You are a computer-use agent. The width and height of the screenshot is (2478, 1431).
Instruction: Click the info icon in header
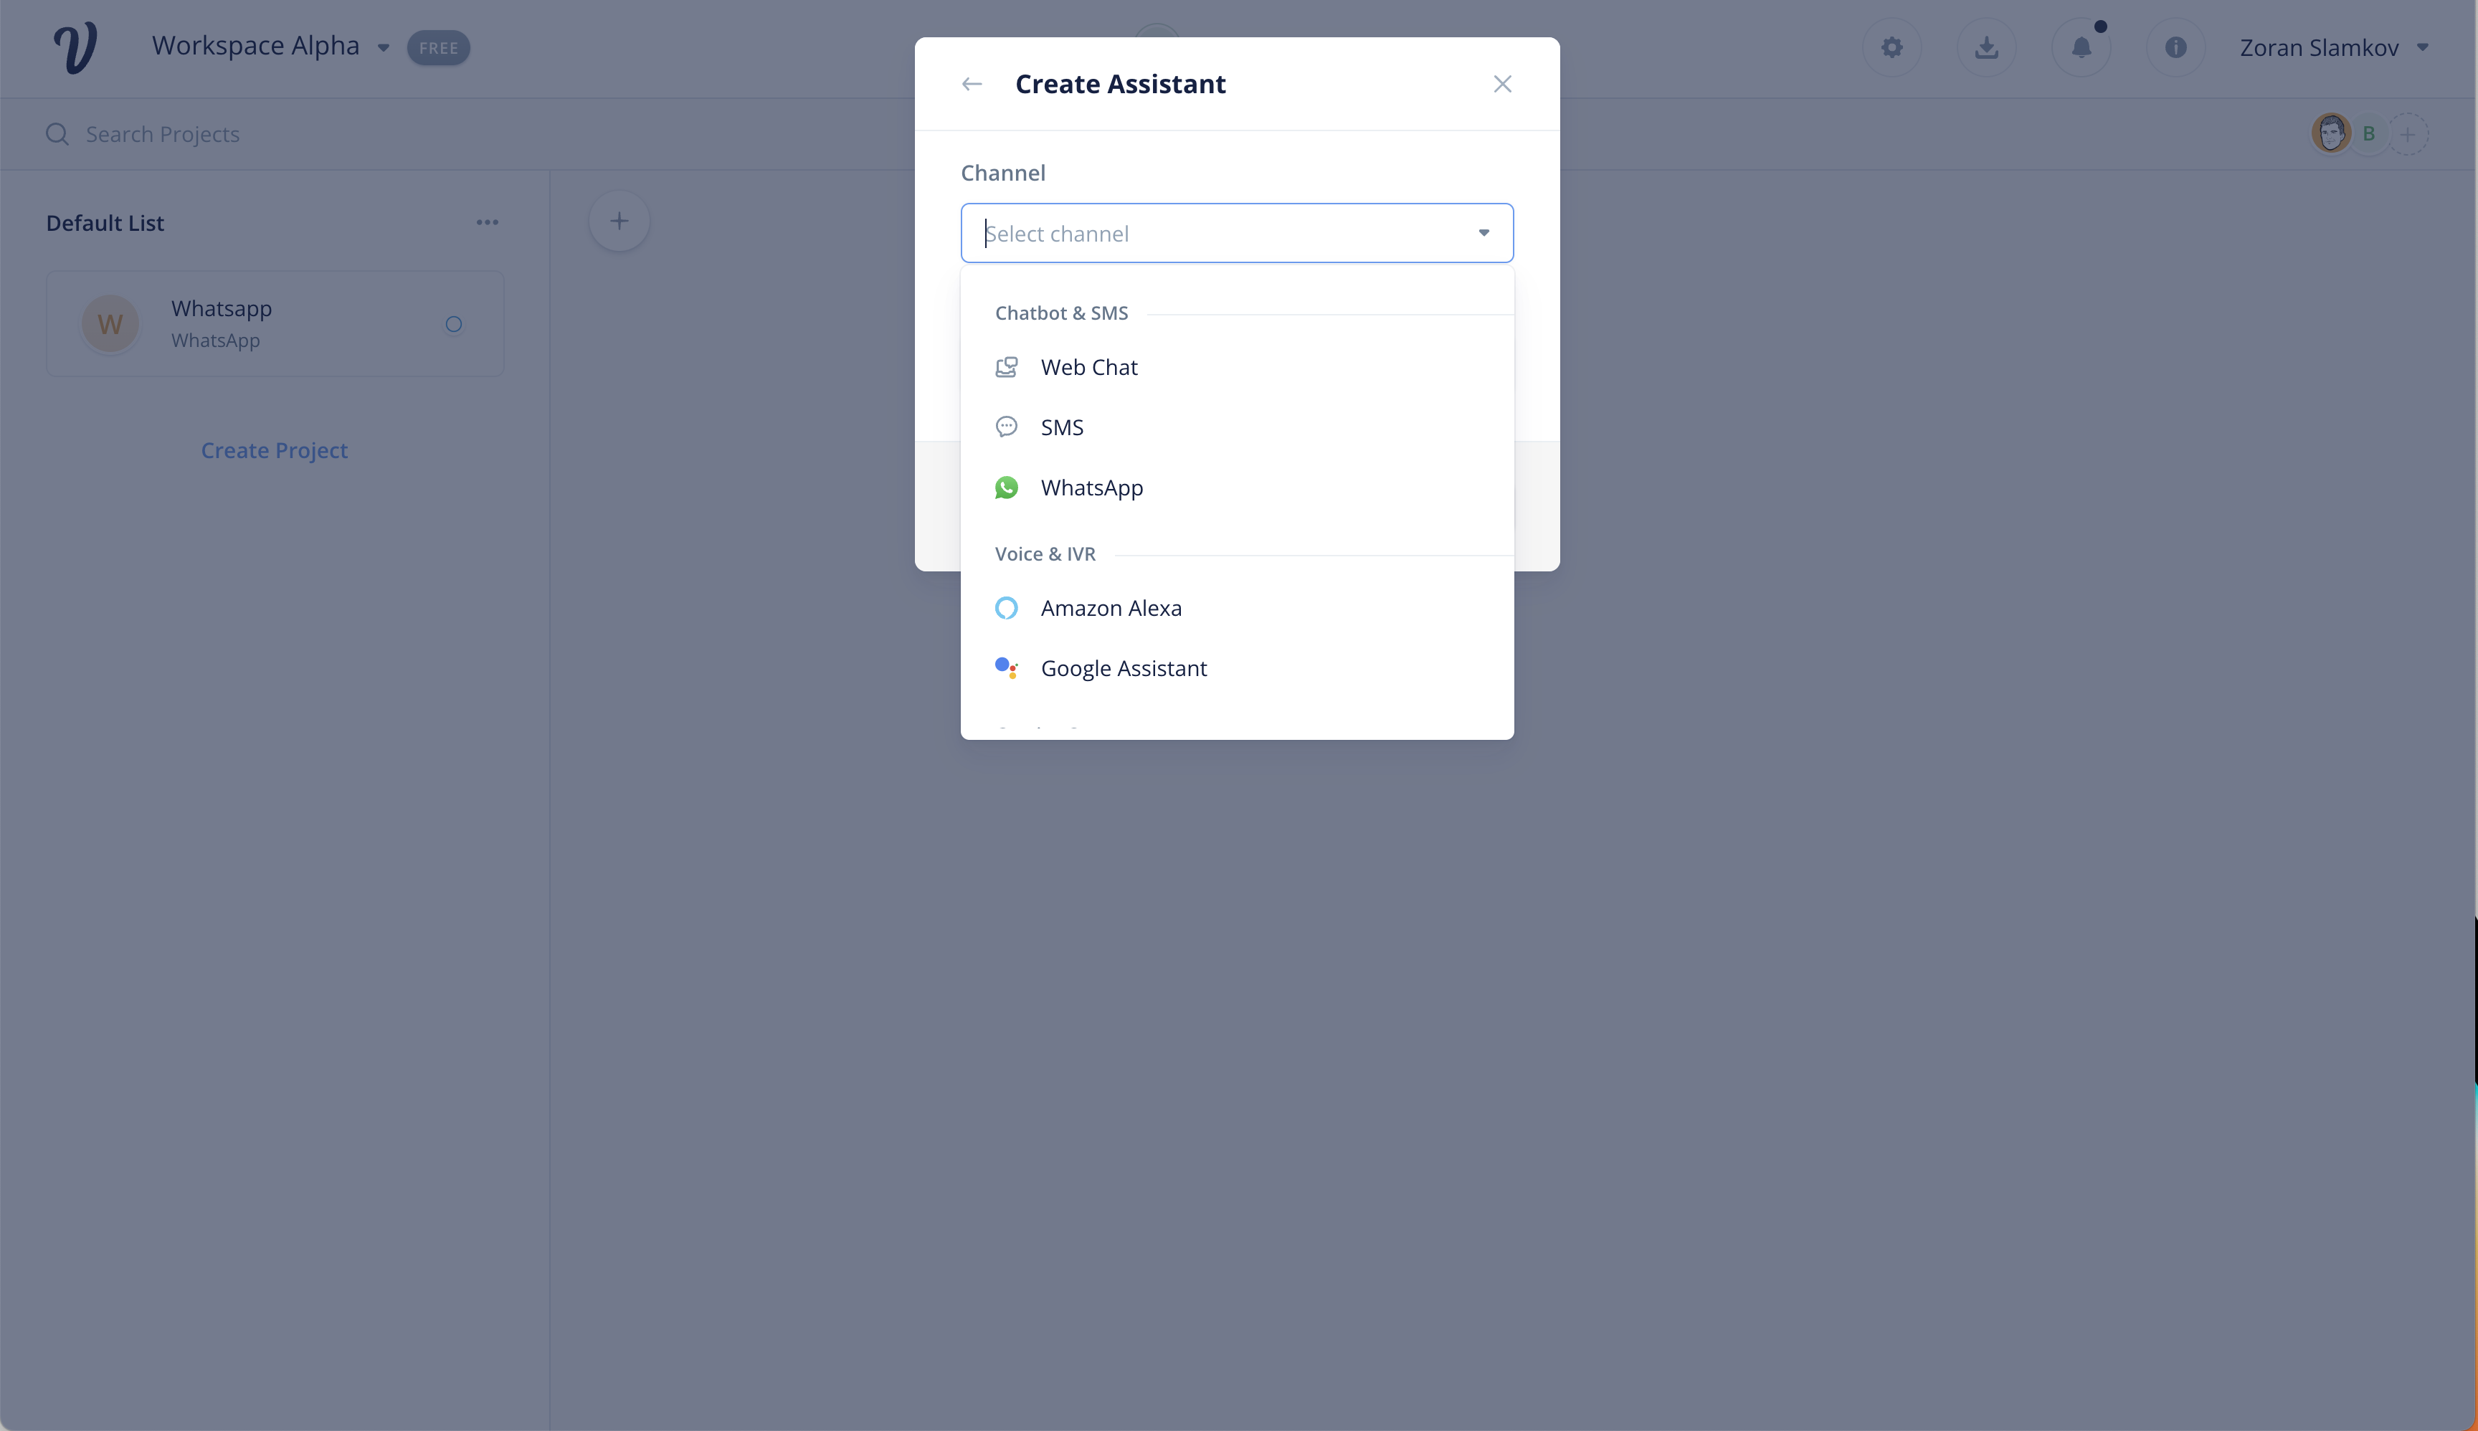[x=2175, y=47]
